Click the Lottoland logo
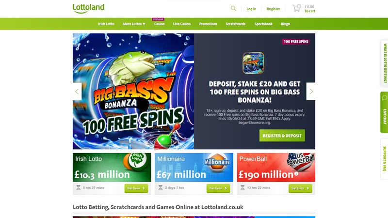 click(88, 8)
